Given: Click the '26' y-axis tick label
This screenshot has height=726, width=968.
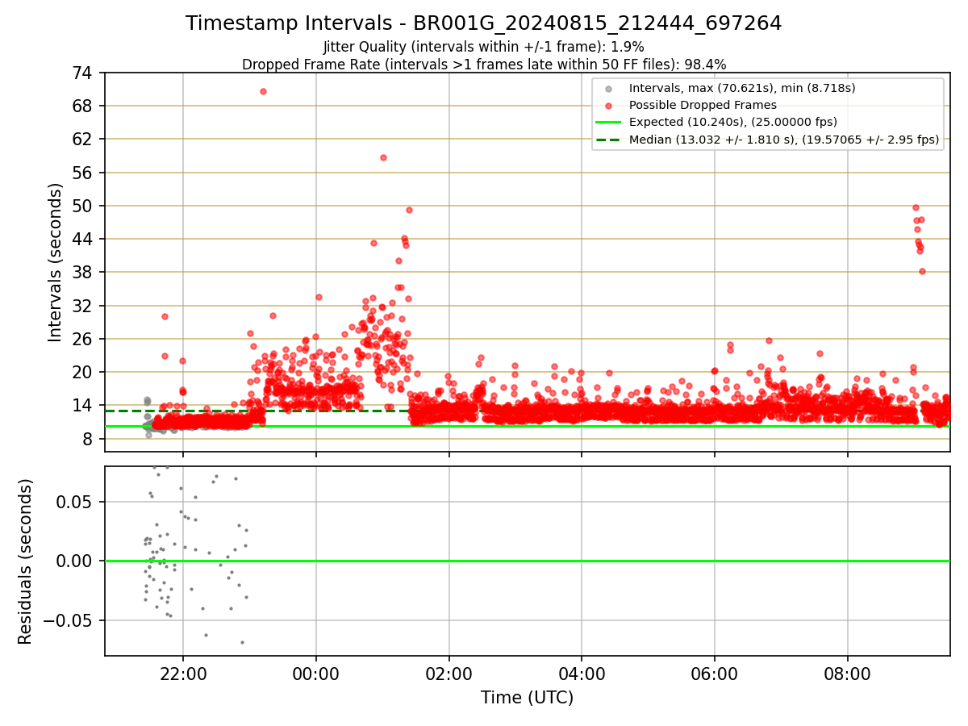Looking at the screenshot, I should [84, 339].
